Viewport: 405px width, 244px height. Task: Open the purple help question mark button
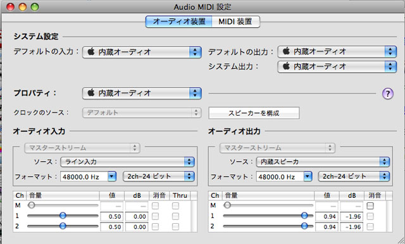pyautogui.click(x=387, y=94)
